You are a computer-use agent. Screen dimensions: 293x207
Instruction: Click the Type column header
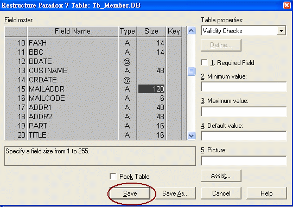pos(128,31)
